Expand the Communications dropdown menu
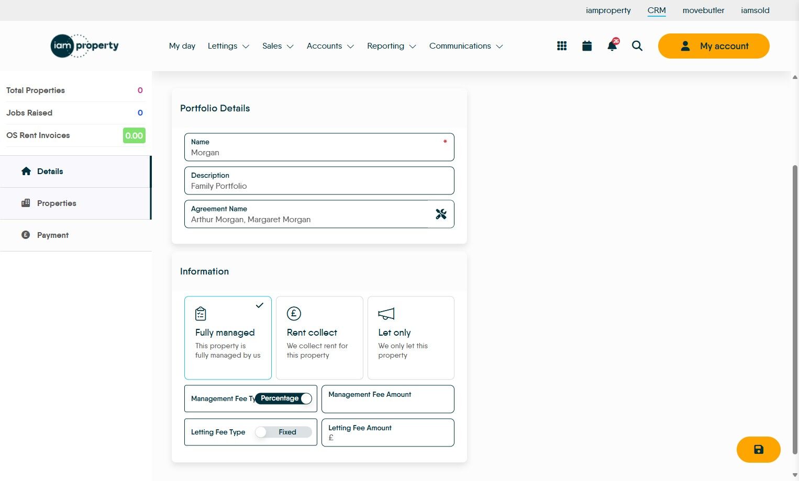This screenshot has width=799, height=481. tap(466, 46)
